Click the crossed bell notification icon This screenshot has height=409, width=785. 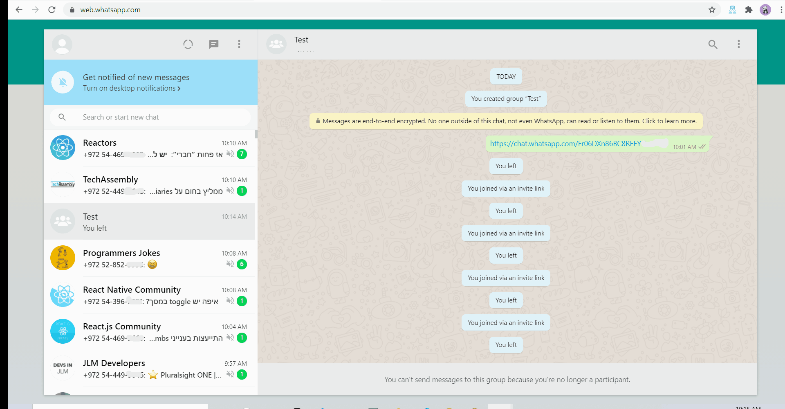click(63, 82)
